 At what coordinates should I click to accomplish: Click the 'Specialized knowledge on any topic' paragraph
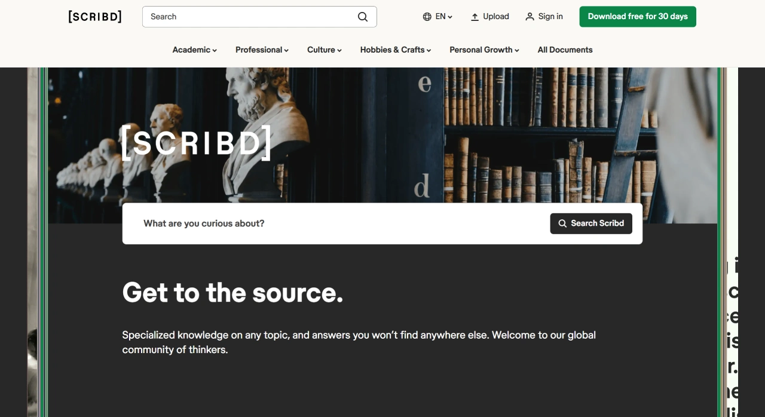[359, 342]
